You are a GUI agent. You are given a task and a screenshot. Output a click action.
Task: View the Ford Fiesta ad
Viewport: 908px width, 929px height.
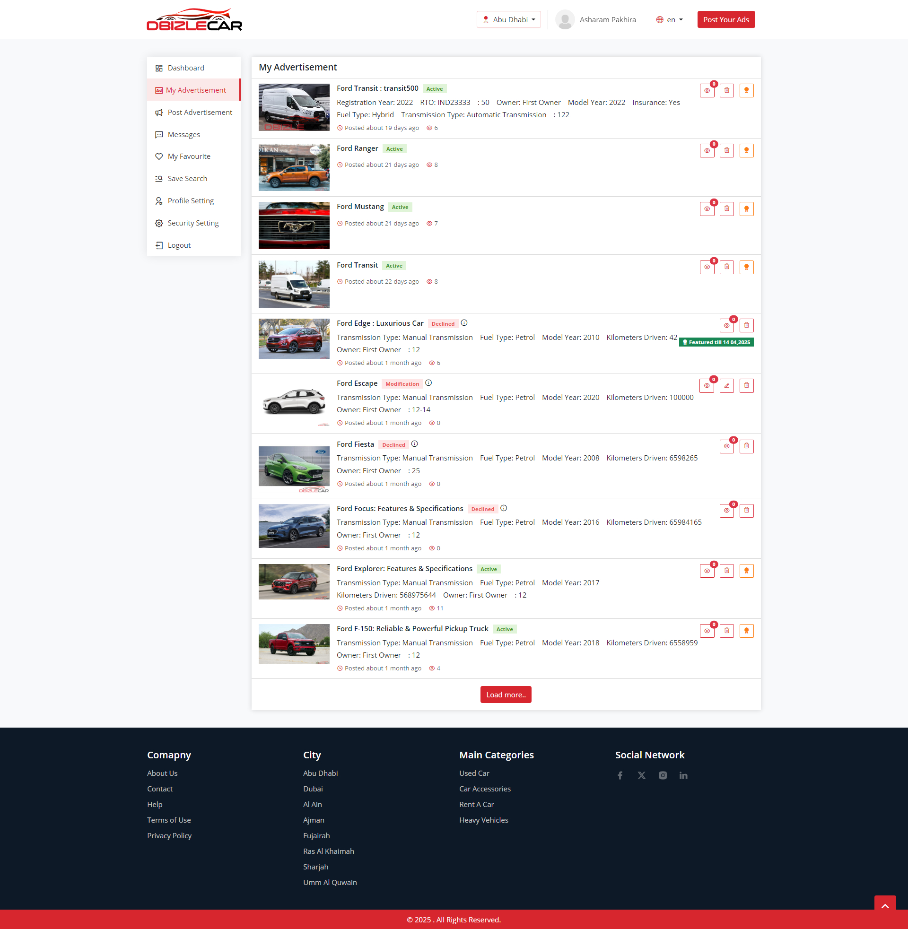tap(726, 447)
